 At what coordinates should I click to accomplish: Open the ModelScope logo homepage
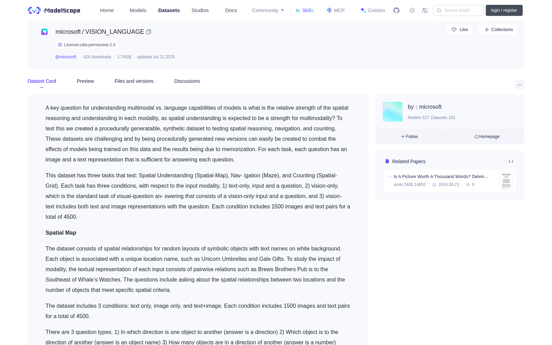tap(54, 10)
